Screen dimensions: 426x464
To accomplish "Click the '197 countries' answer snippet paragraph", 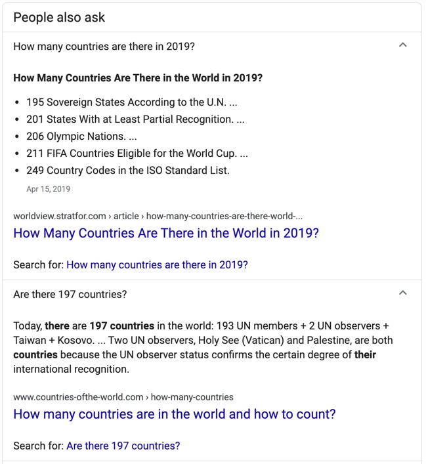I will point(203,347).
